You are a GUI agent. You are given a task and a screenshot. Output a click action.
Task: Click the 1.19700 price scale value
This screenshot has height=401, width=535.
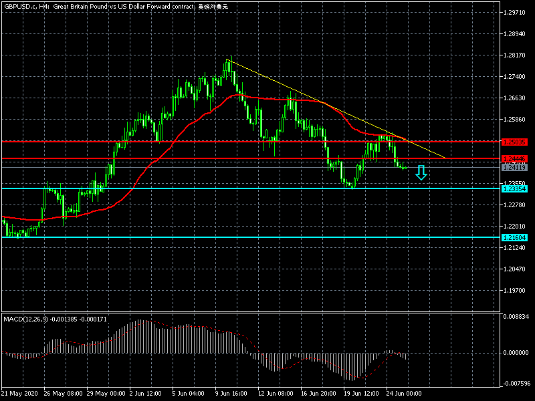514,291
